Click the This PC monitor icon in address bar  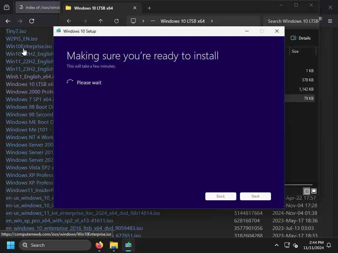(133, 21)
